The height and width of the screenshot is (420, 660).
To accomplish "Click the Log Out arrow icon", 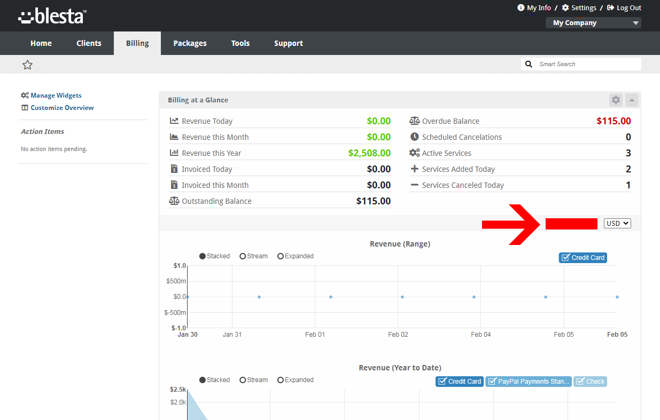I will point(611,8).
